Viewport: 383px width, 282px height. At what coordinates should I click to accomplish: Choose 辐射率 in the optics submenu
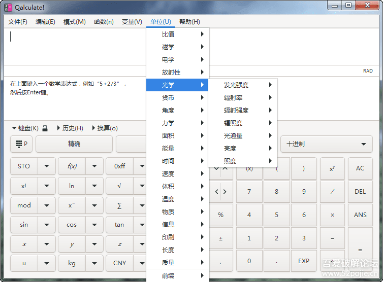point(243,97)
